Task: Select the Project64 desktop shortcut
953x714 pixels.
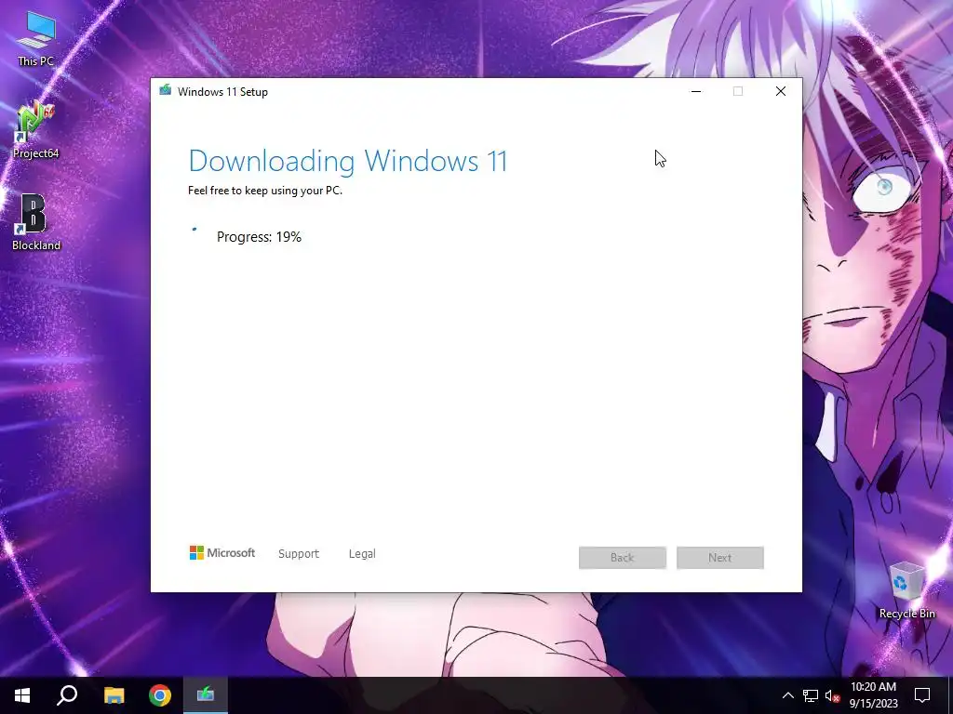Action: click(x=36, y=130)
